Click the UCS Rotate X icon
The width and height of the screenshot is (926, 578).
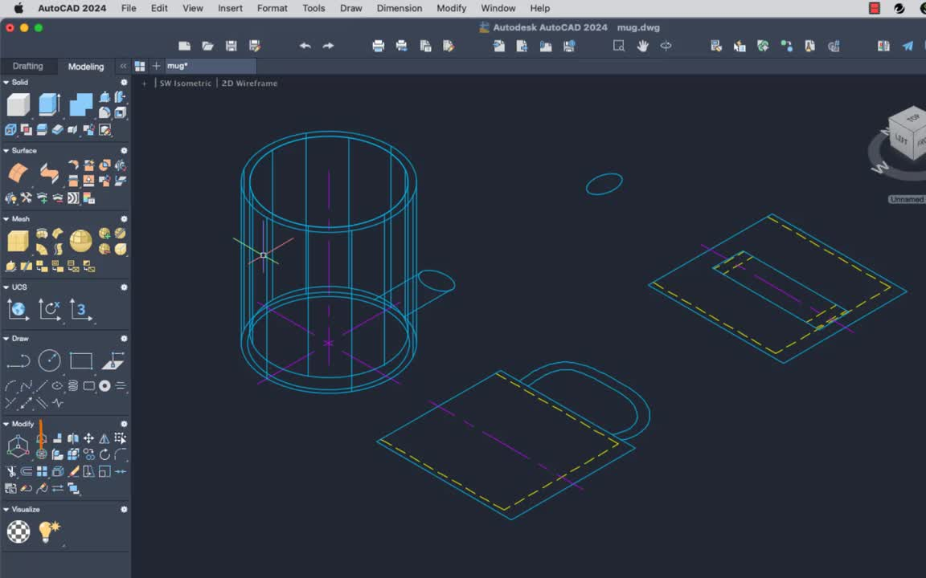[x=50, y=310]
